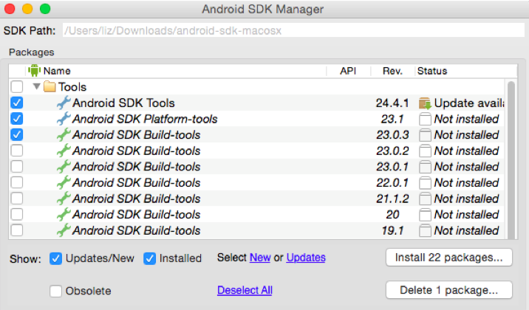Click the Android robot icon in header
This screenshot has height=310, width=529.
point(34,71)
